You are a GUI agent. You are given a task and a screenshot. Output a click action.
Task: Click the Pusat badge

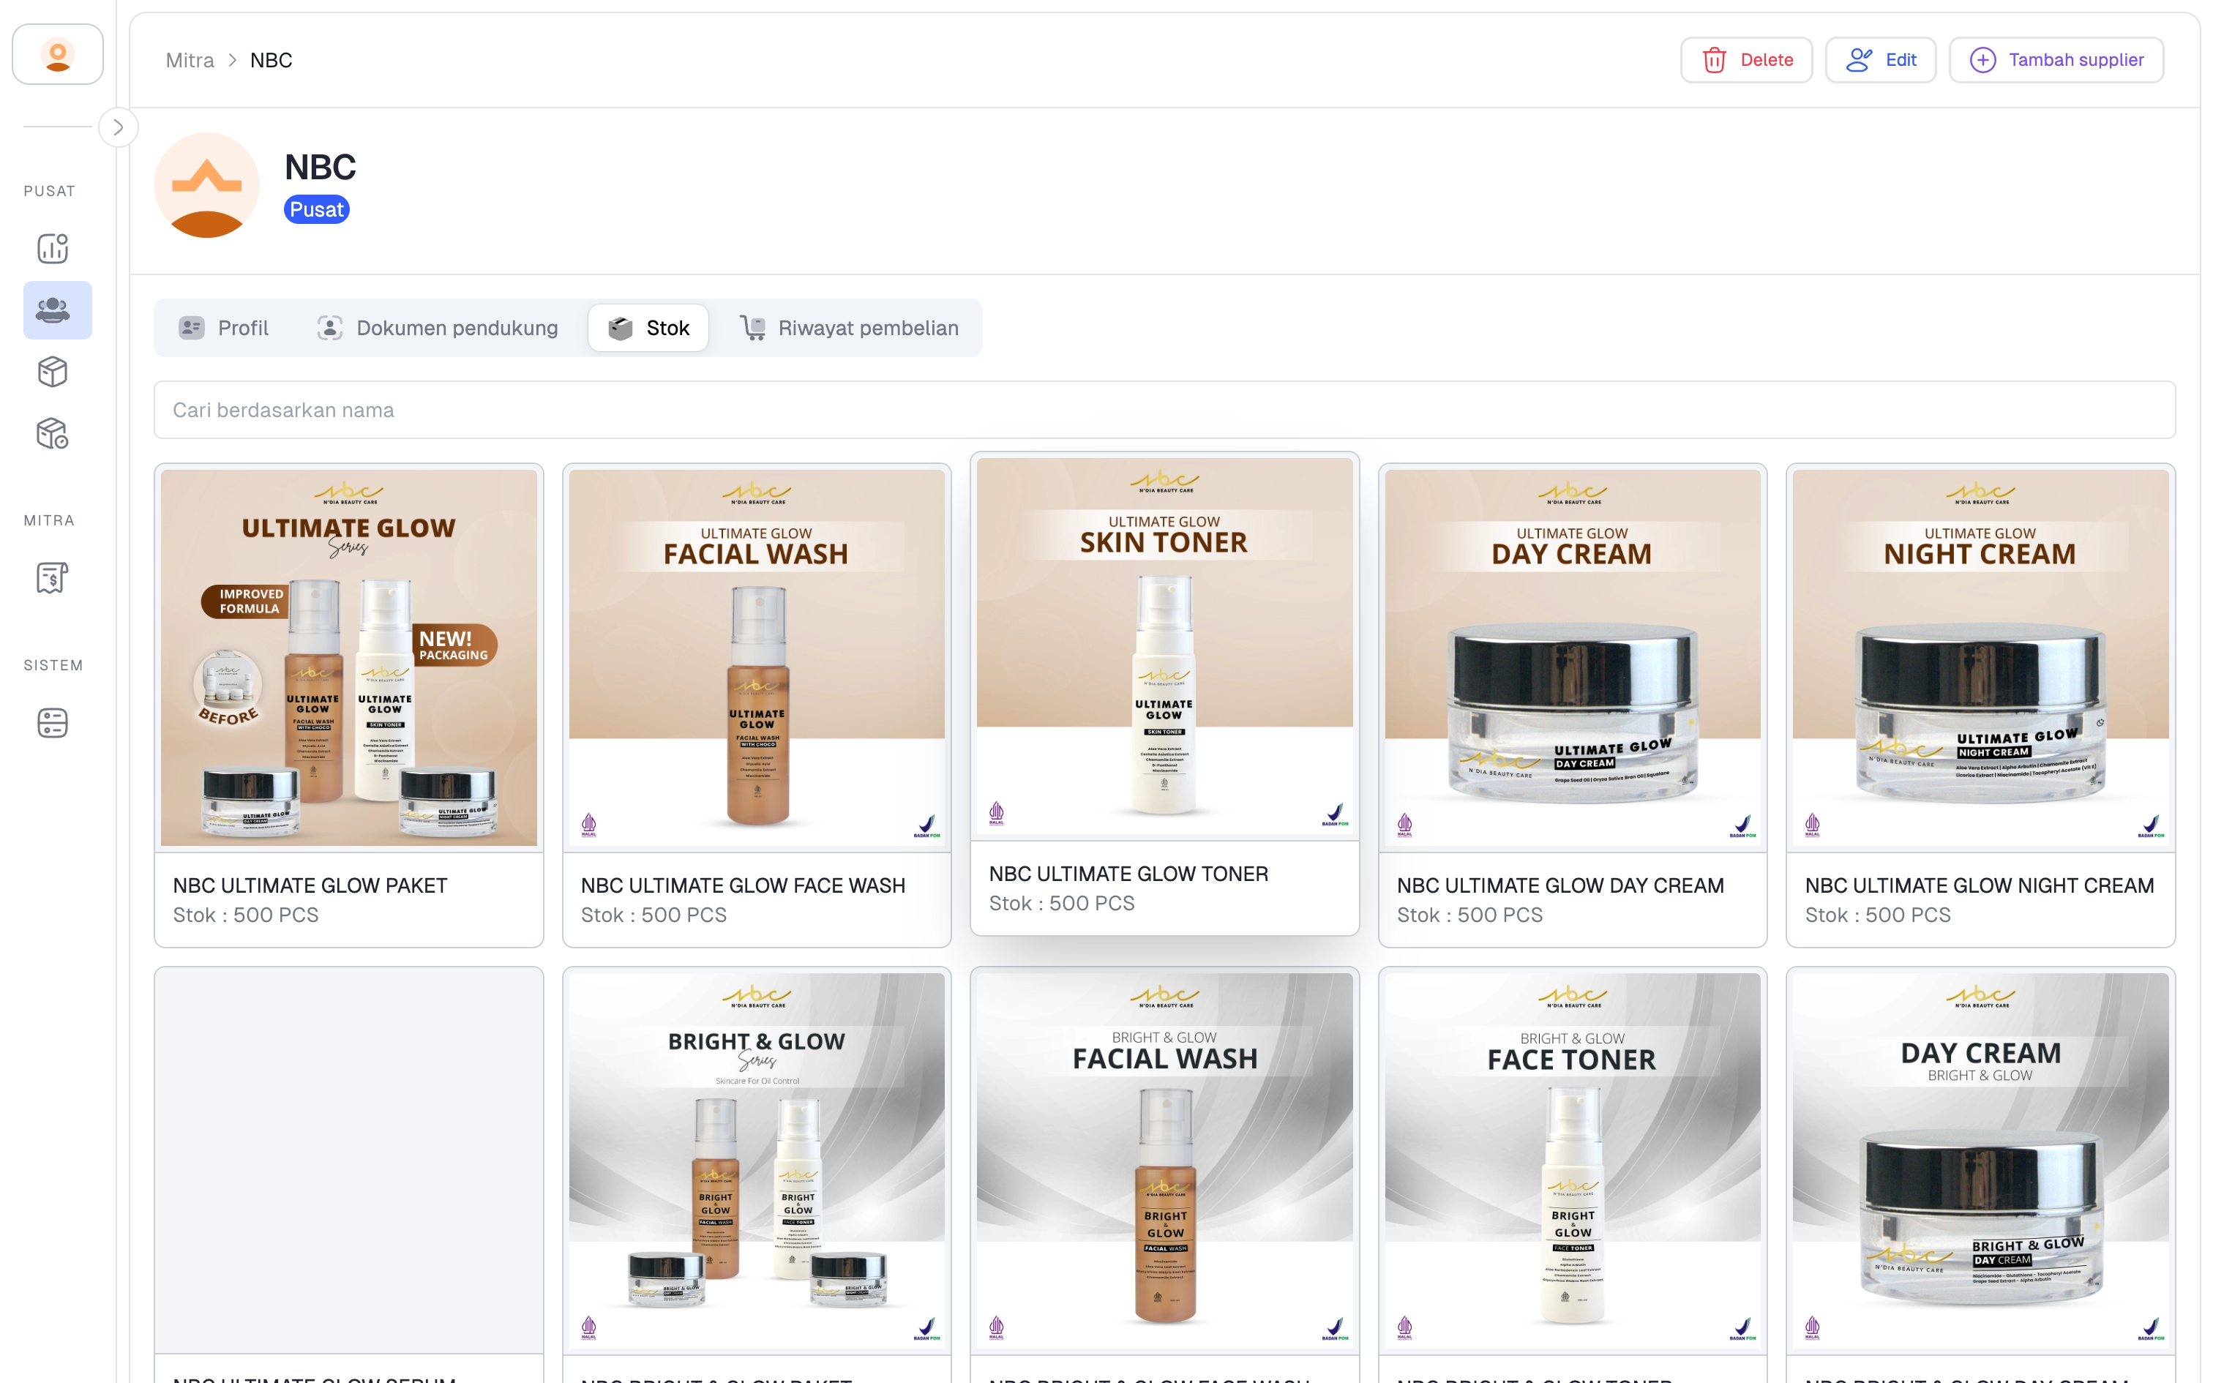(316, 209)
